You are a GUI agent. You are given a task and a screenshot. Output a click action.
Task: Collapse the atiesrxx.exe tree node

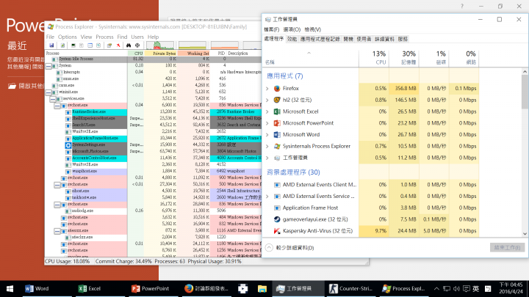click(x=57, y=231)
